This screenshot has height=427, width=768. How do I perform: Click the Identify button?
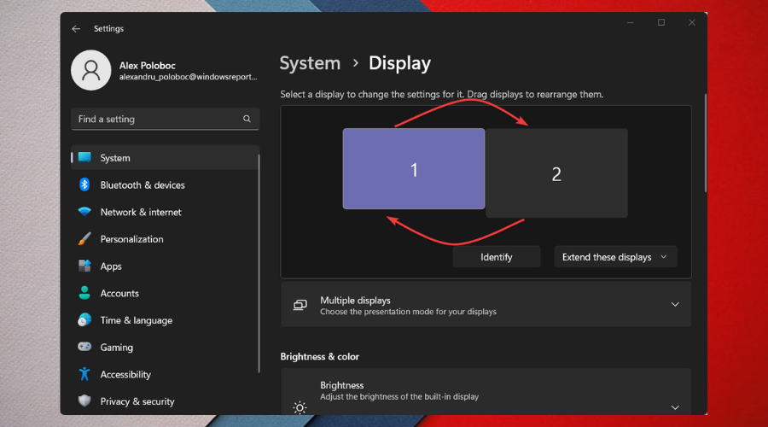(x=496, y=257)
